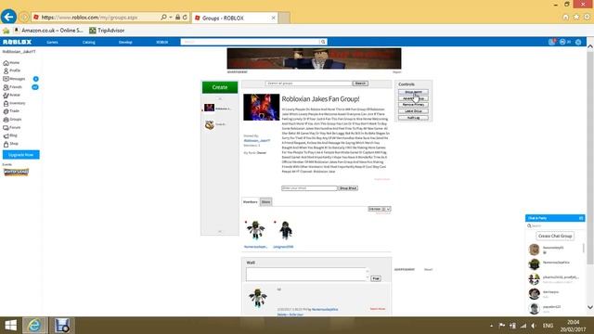The width and height of the screenshot is (594, 334).
Task: Open Develop in the Roblox navbar
Action: pyautogui.click(x=125, y=42)
